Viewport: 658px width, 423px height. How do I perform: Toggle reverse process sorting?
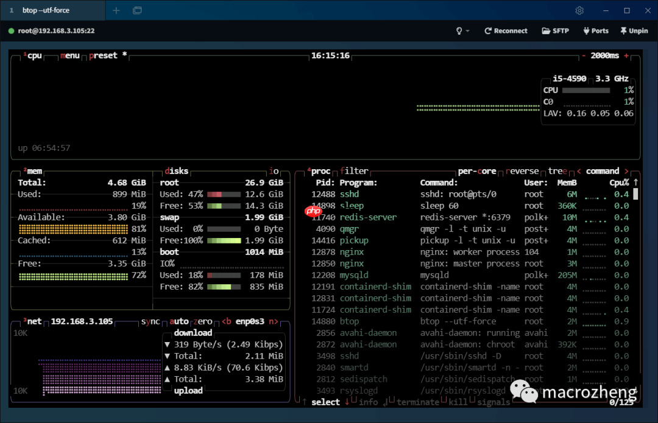pyautogui.click(x=522, y=171)
